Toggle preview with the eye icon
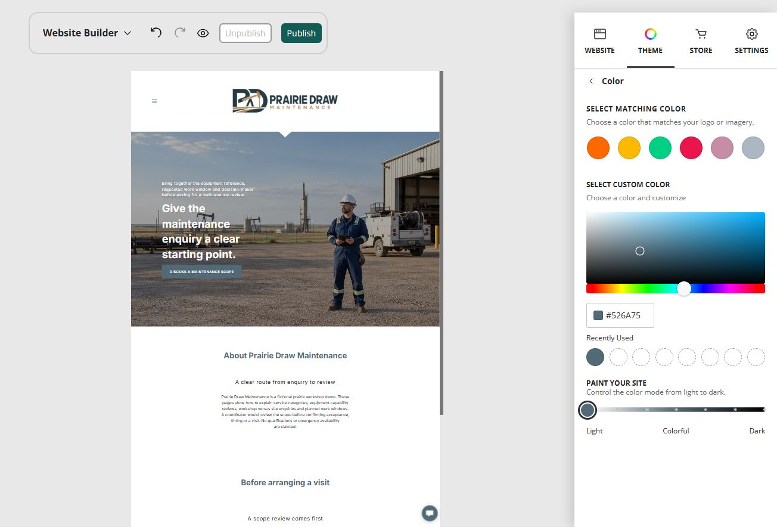This screenshot has width=777, height=527. (203, 33)
